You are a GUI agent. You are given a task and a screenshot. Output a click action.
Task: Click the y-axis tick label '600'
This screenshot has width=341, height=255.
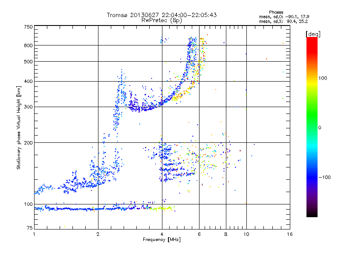pos(28,45)
